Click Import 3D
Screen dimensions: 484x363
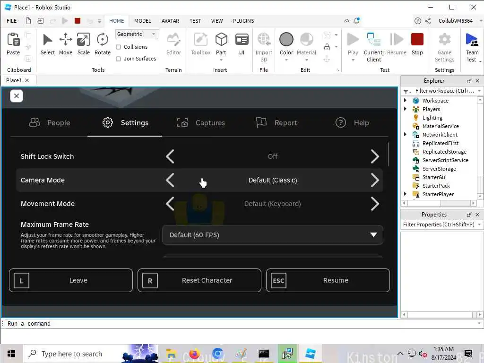coord(264,47)
